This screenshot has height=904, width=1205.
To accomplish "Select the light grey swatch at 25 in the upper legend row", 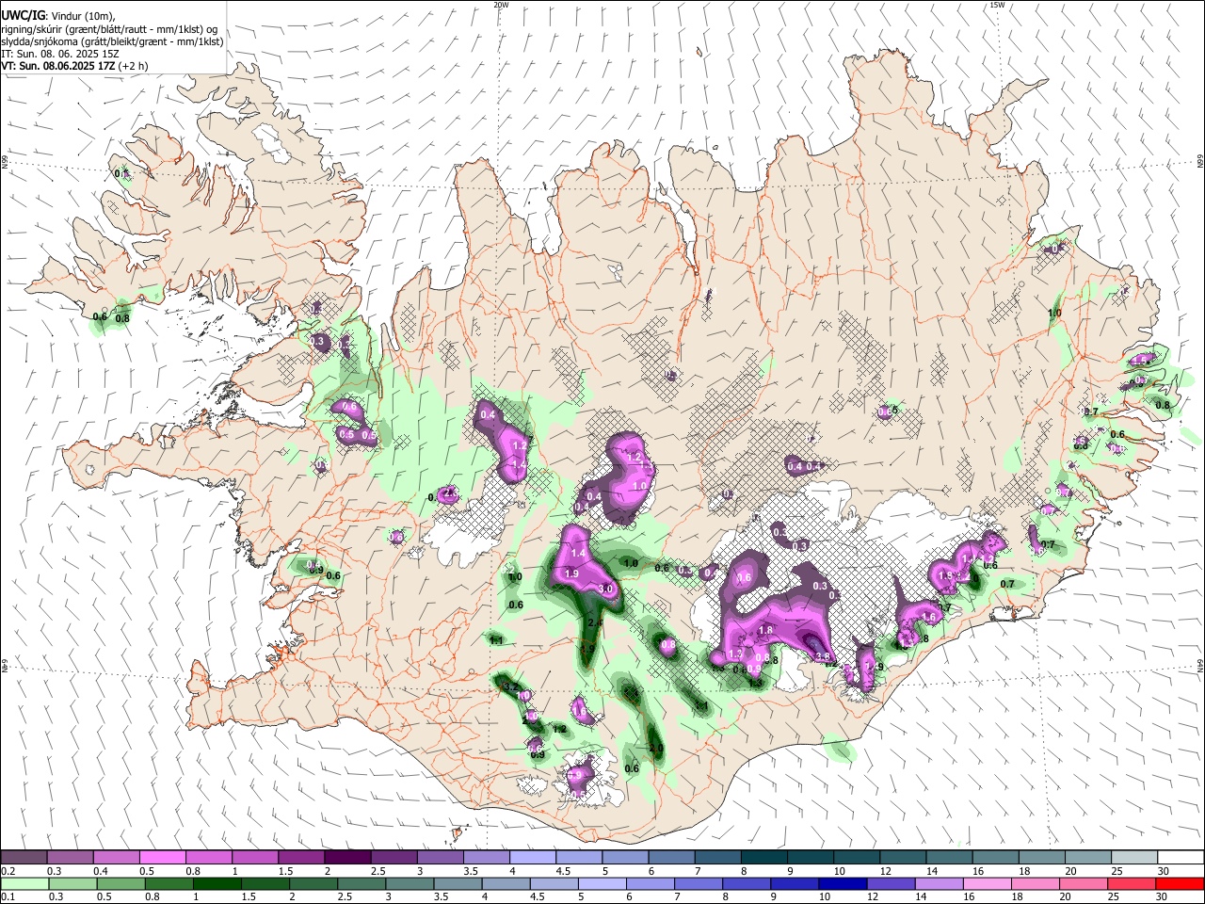I will pos(1133,857).
